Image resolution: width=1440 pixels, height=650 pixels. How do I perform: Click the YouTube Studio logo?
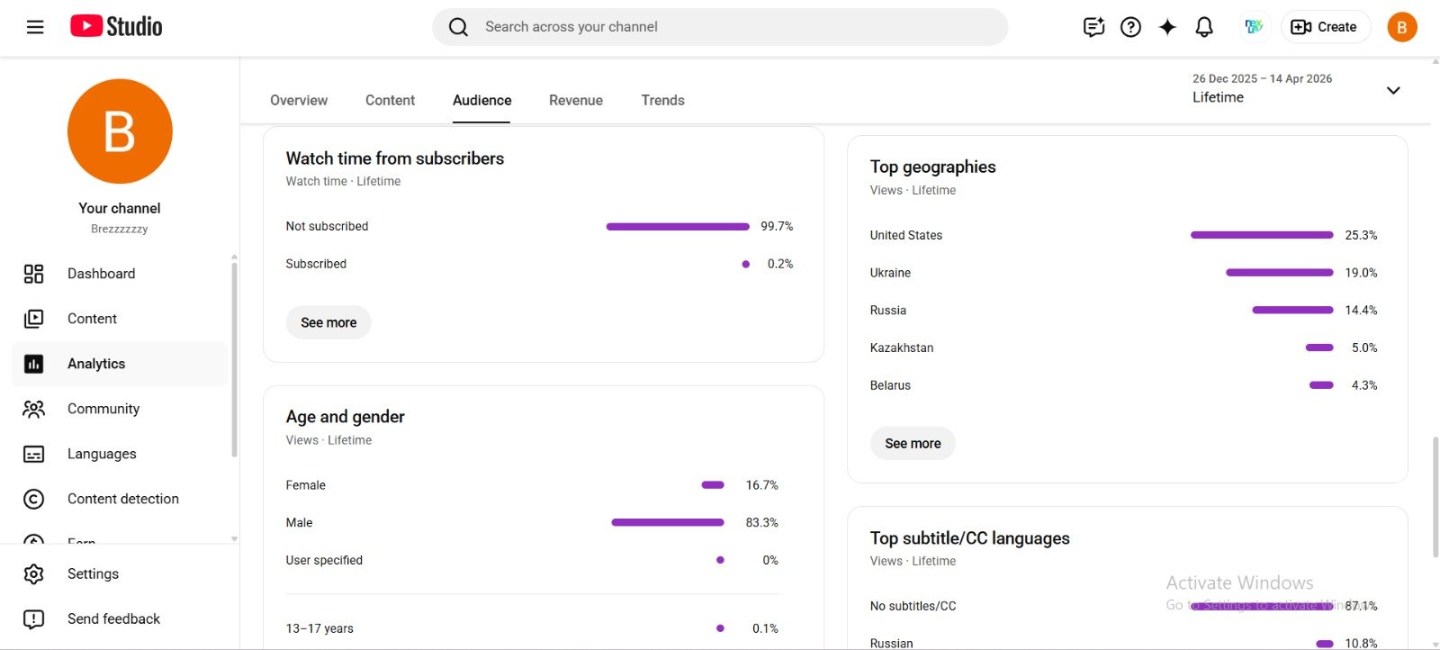pyautogui.click(x=116, y=27)
